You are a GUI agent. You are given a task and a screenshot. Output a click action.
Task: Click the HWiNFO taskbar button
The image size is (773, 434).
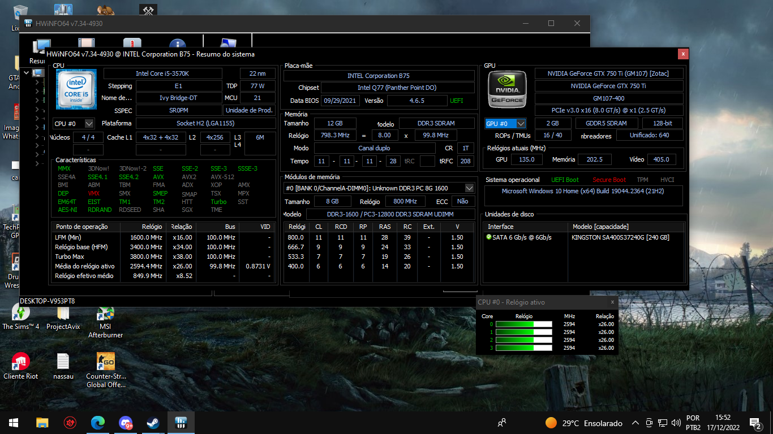tap(181, 422)
